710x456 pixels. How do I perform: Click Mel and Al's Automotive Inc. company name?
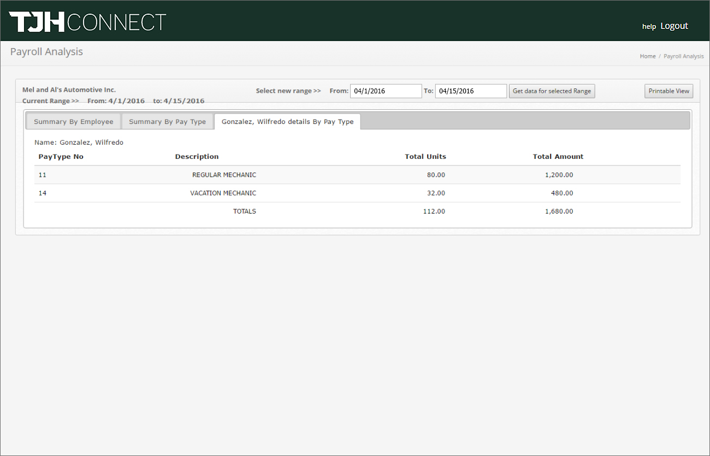coord(69,90)
